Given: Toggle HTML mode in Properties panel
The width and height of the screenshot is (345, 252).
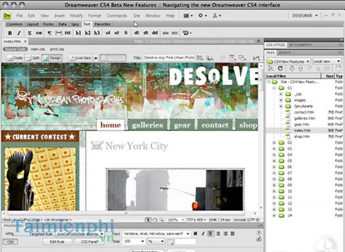Looking at the screenshot, I should click(10, 234).
